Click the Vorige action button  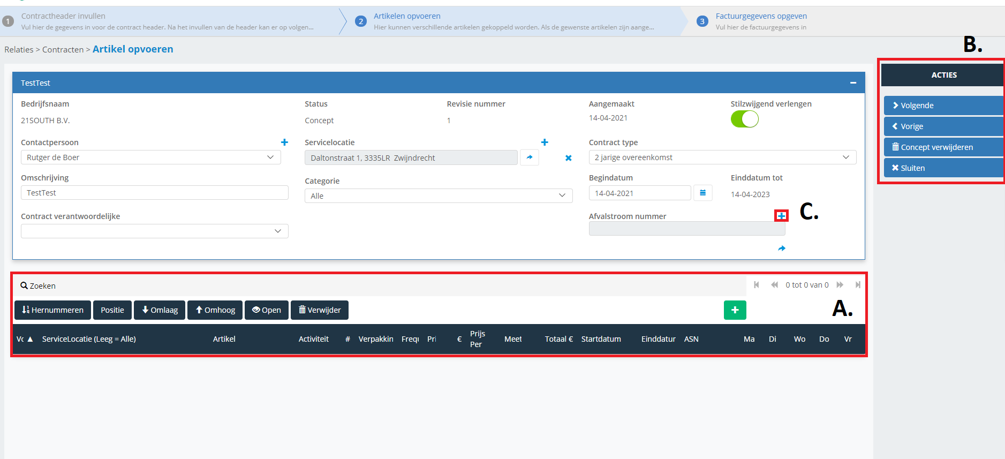[943, 126]
